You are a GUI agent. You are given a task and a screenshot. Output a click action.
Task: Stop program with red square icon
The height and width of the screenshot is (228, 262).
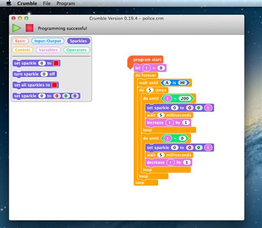tap(29, 28)
